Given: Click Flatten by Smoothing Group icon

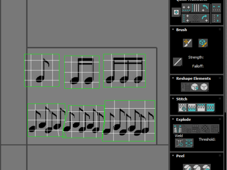Looking at the screenshot, I should coord(196,129).
